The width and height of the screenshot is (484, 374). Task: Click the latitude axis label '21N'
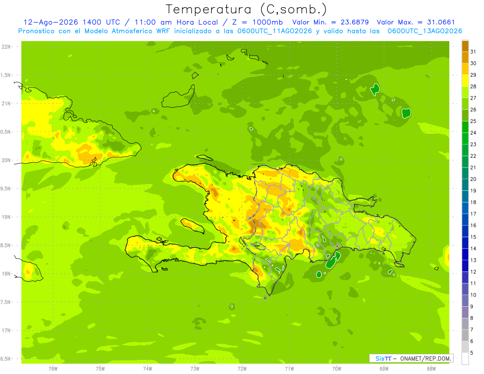[x=6, y=103]
